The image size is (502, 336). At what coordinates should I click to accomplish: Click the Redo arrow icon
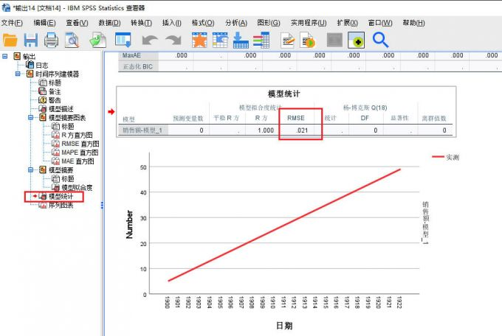[x=173, y=40]
